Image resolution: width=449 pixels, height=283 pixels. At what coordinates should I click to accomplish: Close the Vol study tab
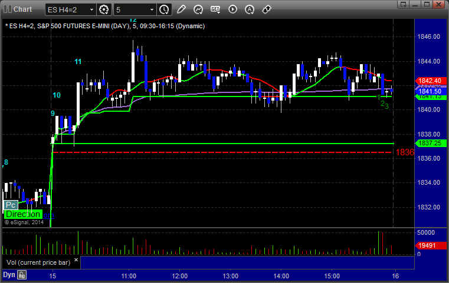tap(76, 260)
